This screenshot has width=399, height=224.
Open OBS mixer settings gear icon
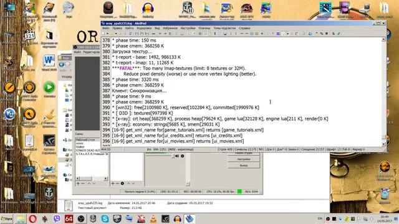183,156
